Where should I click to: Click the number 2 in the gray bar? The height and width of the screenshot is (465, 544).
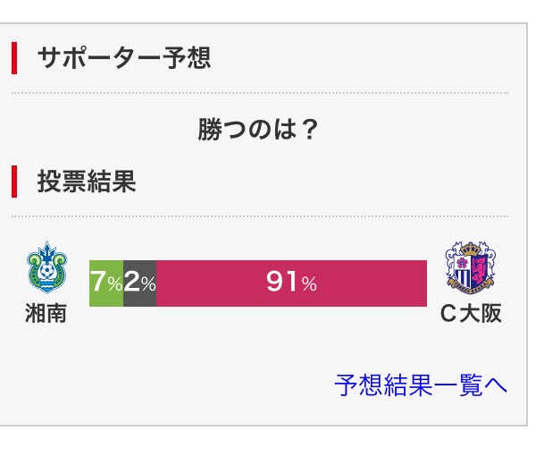(130, 283)
